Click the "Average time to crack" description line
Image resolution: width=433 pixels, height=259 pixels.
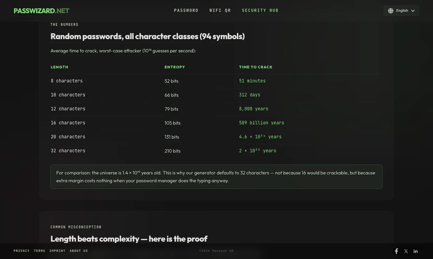pos(123,51)
